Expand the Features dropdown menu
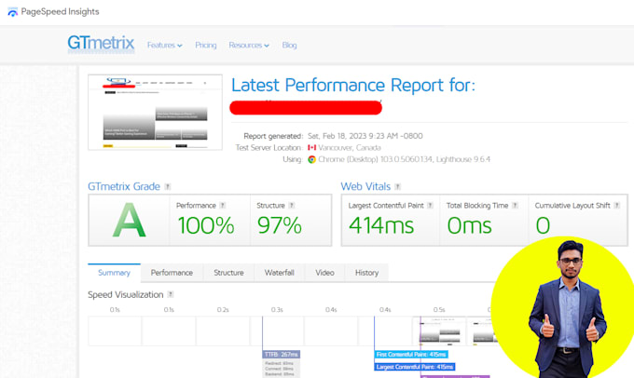 (x=165, y=46)
